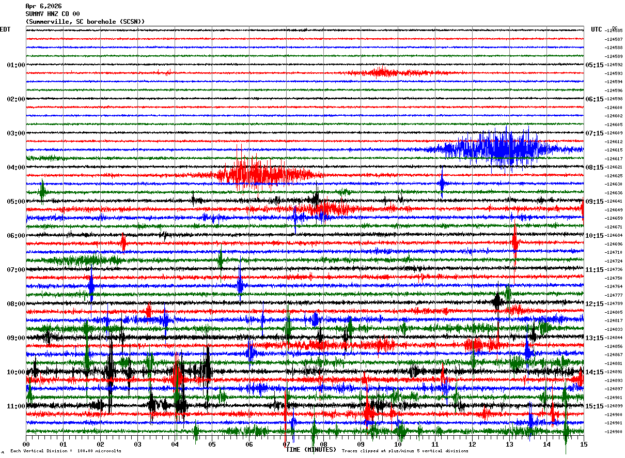Screen dimensions: 625x458
Task: Click minute tick label "08" on the bottom axis
Action: (323, 444)
